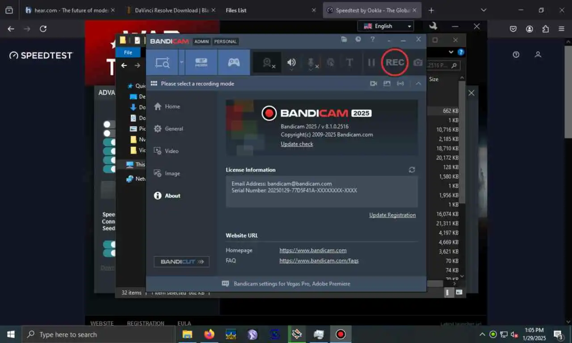The height and width of the screenshot is (343, 572).
Task: Select the 662 KB file size cell
Action: coord(450,111)
